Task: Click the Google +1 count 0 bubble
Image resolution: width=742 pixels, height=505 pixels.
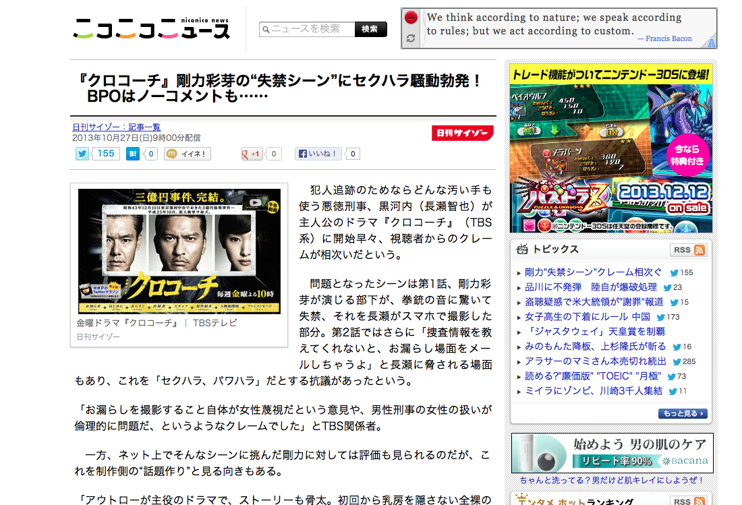Action: click(x=273, y=154)
